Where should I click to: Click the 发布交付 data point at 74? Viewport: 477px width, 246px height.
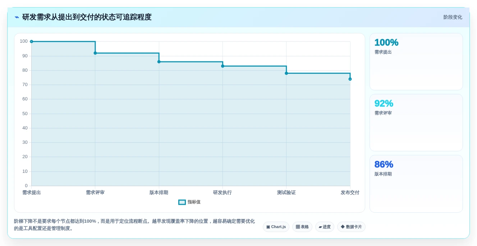tap(350, 79)
